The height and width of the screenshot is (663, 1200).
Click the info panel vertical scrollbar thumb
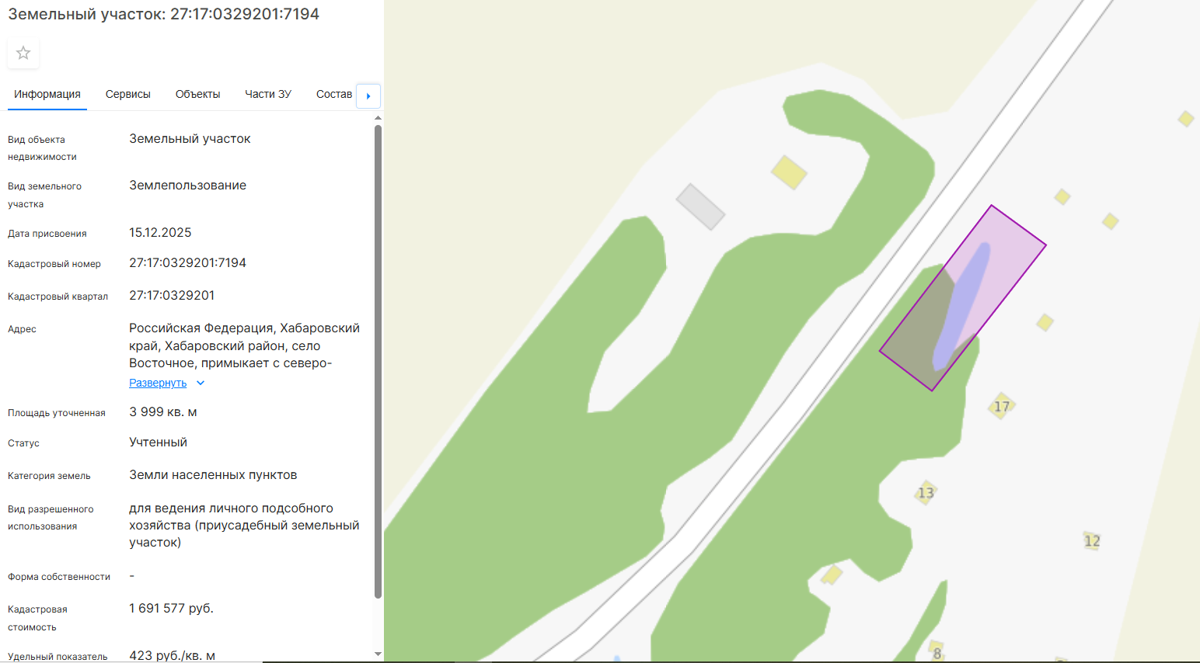coord(378,361)
